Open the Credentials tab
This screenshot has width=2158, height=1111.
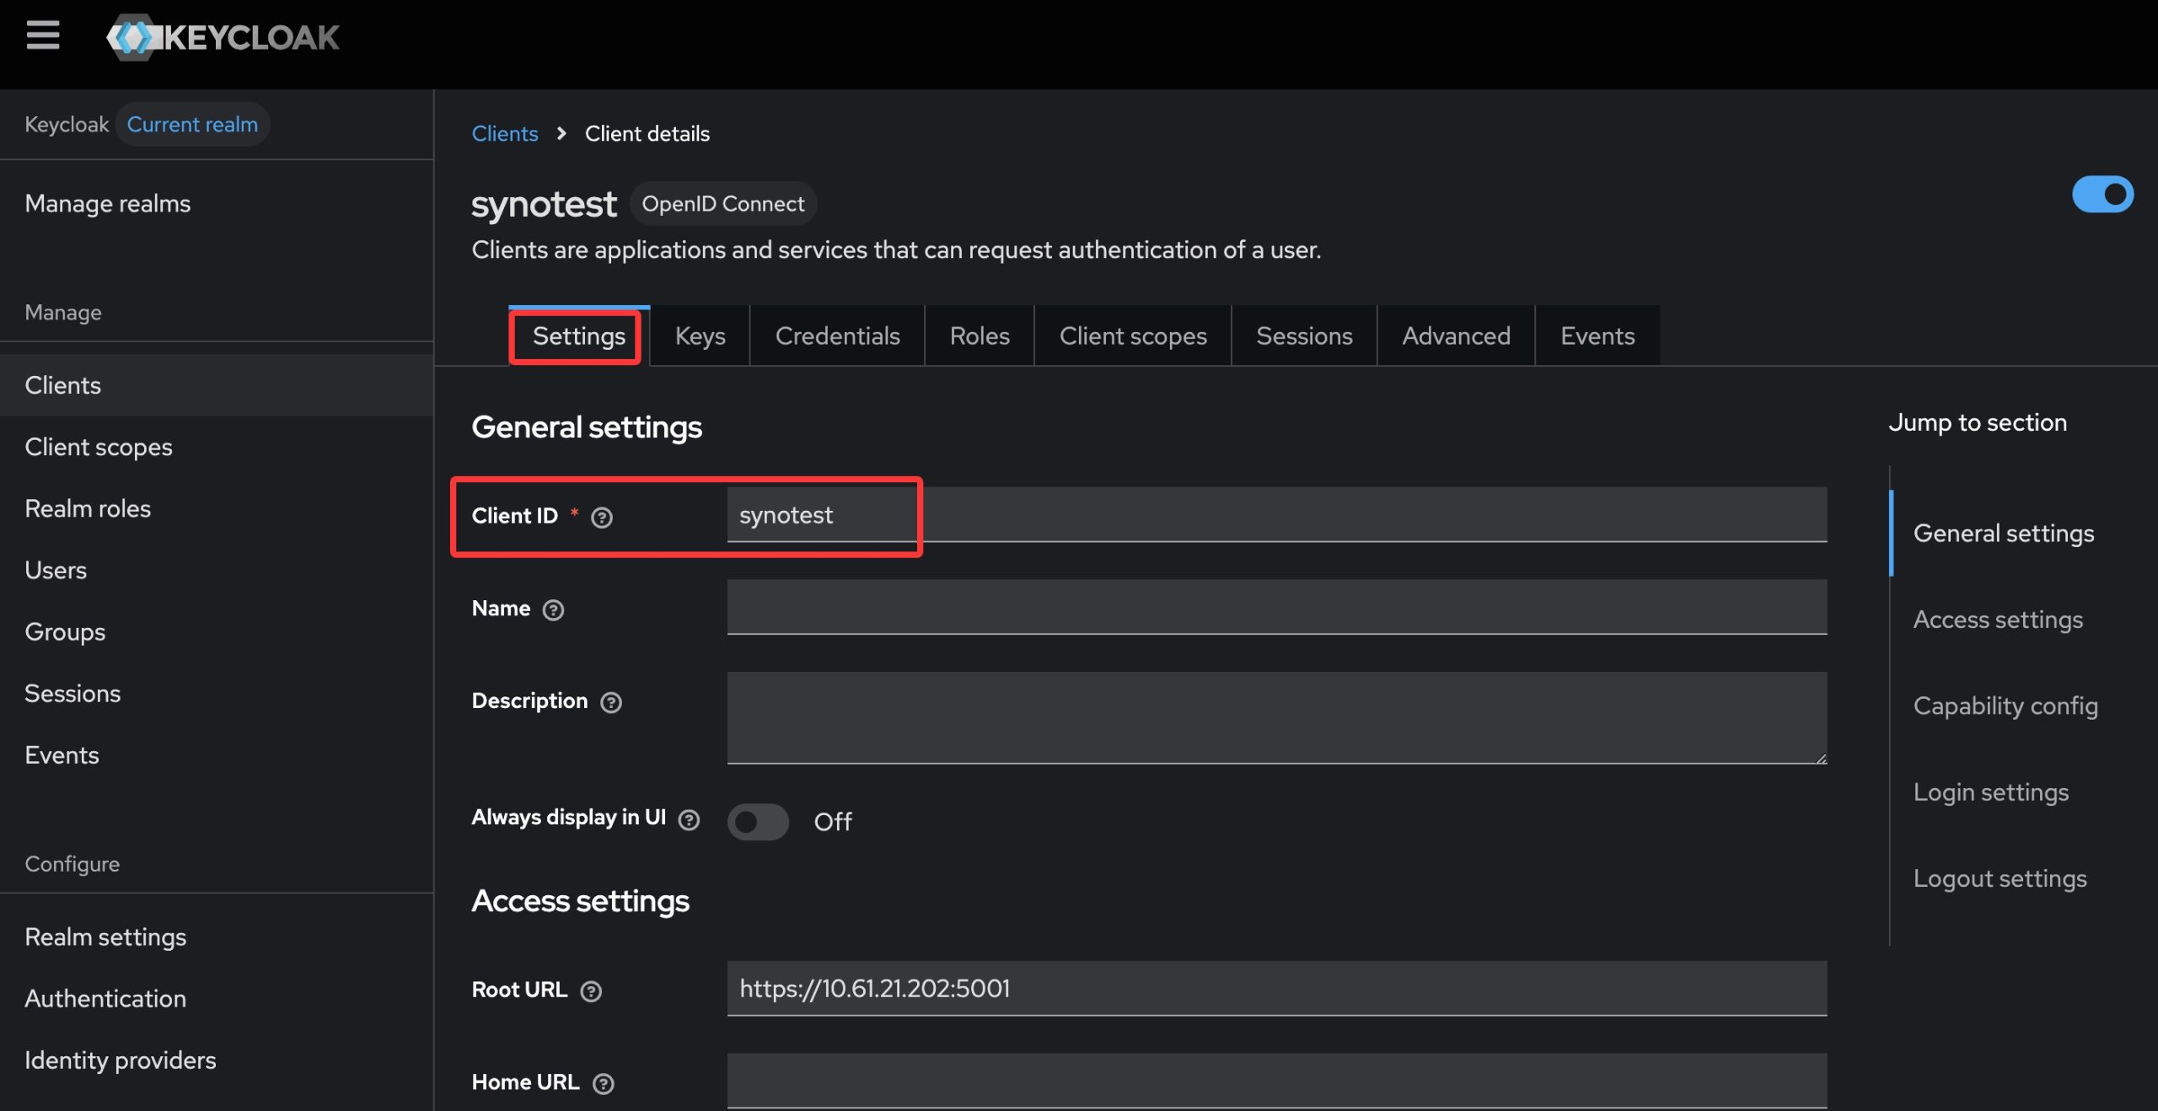[838, 336]
